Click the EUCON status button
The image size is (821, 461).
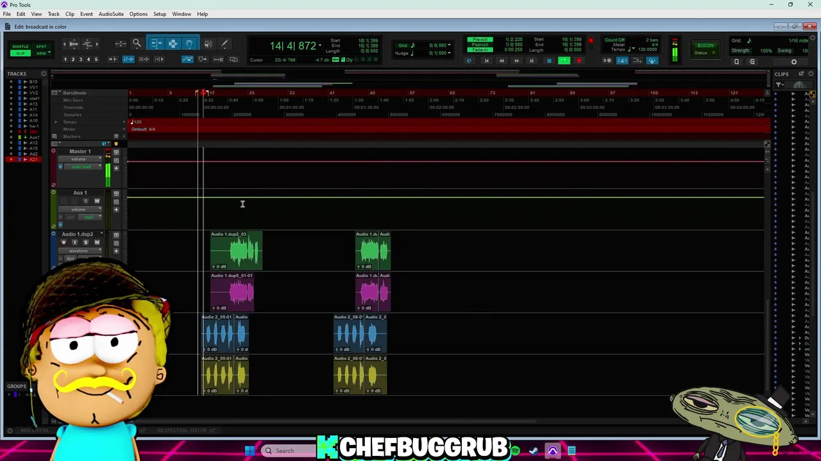[x=705, y=49]
